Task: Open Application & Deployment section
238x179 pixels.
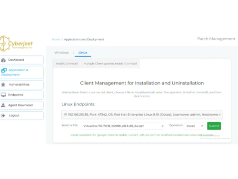Action: click(22, 73)
